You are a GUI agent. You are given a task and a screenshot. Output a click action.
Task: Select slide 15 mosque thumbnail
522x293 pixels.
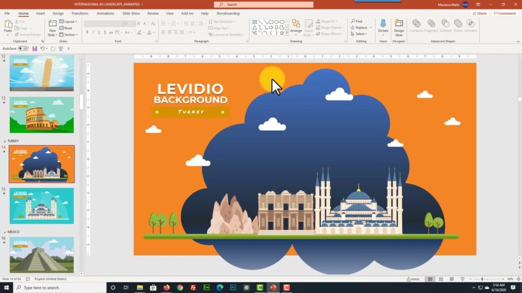tap(42, 206)
